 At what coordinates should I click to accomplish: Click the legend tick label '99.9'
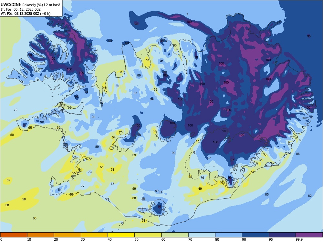[x=299, y=239]
